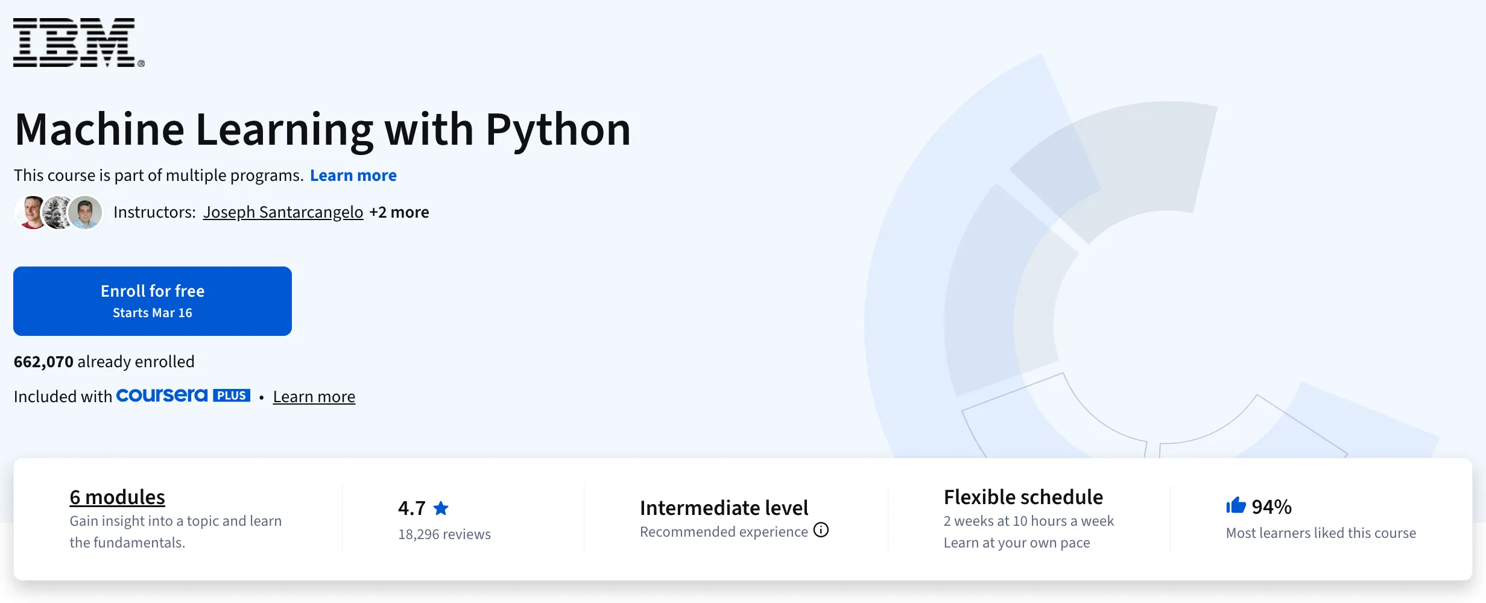Select the Intermediate level label

724,508
